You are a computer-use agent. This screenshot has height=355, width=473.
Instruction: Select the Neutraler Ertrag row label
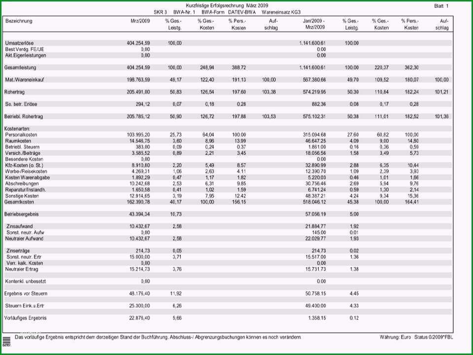(21, 269)
